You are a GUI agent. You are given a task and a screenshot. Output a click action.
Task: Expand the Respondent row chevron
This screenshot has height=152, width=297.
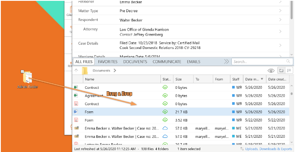point(280,20)
